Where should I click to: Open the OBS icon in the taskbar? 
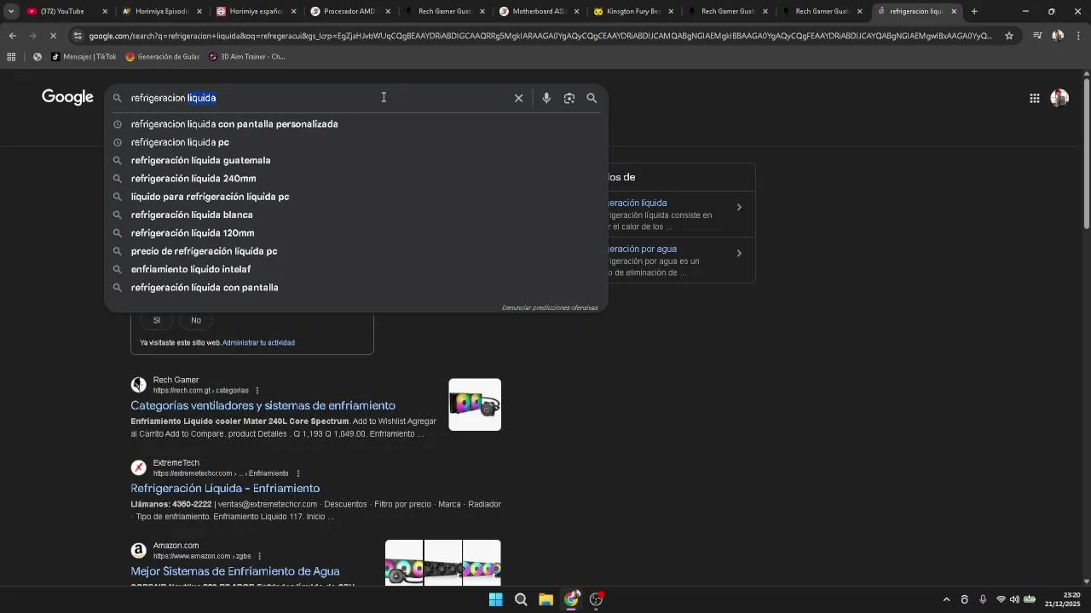click(596, 599)
